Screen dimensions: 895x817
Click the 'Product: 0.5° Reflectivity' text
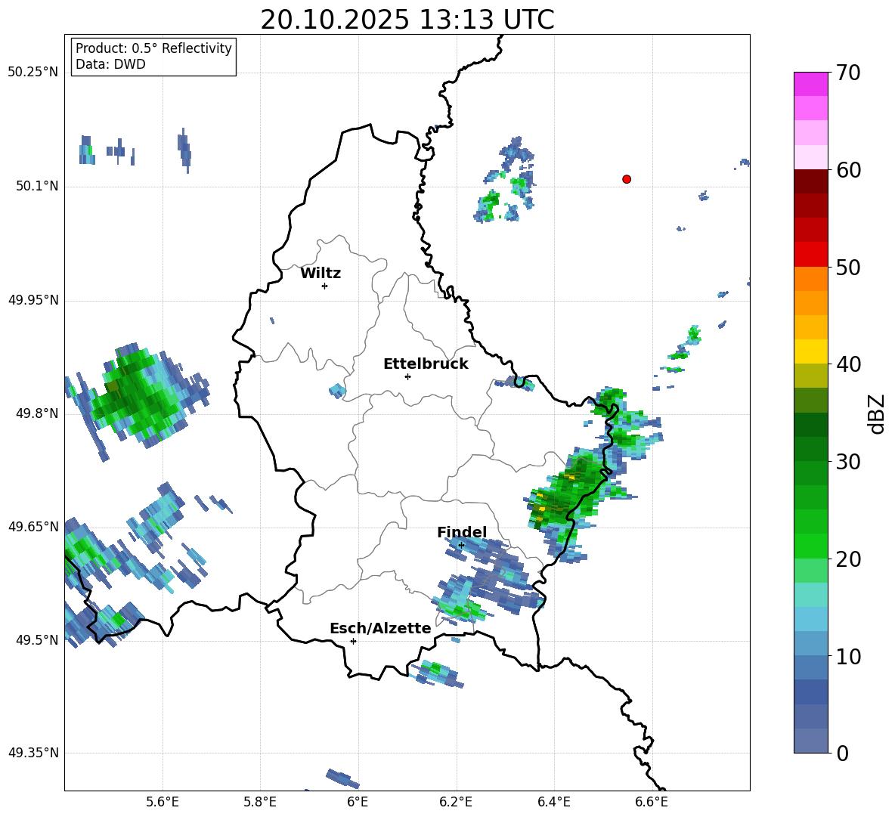pos(153,48)
